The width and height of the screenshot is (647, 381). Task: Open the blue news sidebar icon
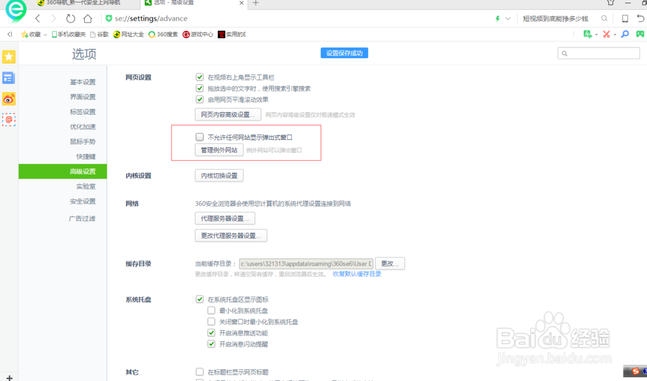pos(8,78)
